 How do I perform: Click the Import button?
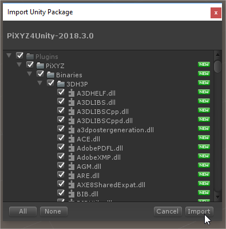pos(199,211)
